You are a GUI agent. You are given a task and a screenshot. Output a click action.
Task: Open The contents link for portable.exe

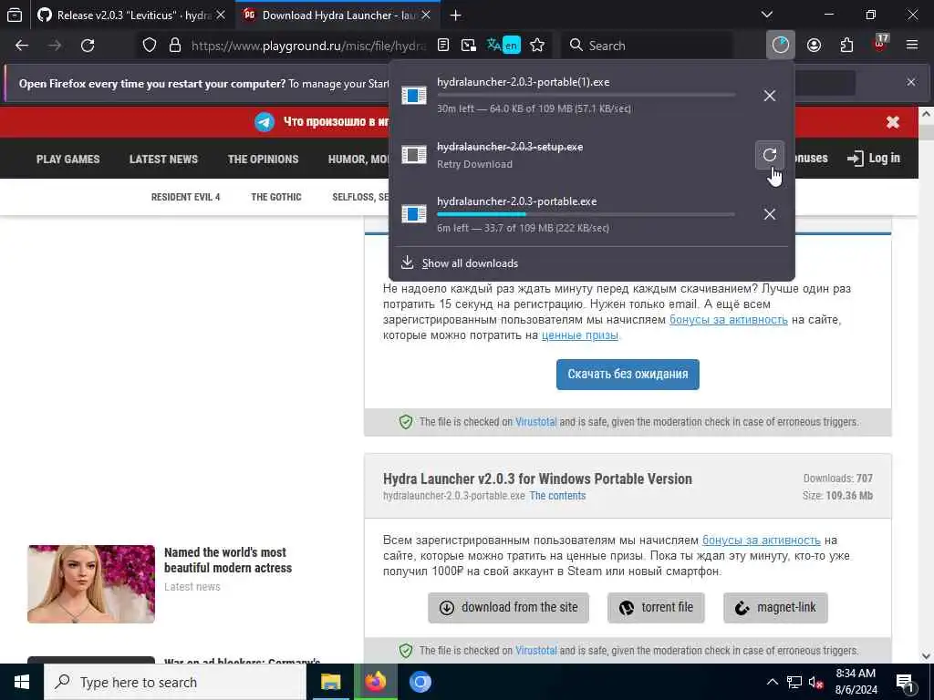click(x=557, y=496)
